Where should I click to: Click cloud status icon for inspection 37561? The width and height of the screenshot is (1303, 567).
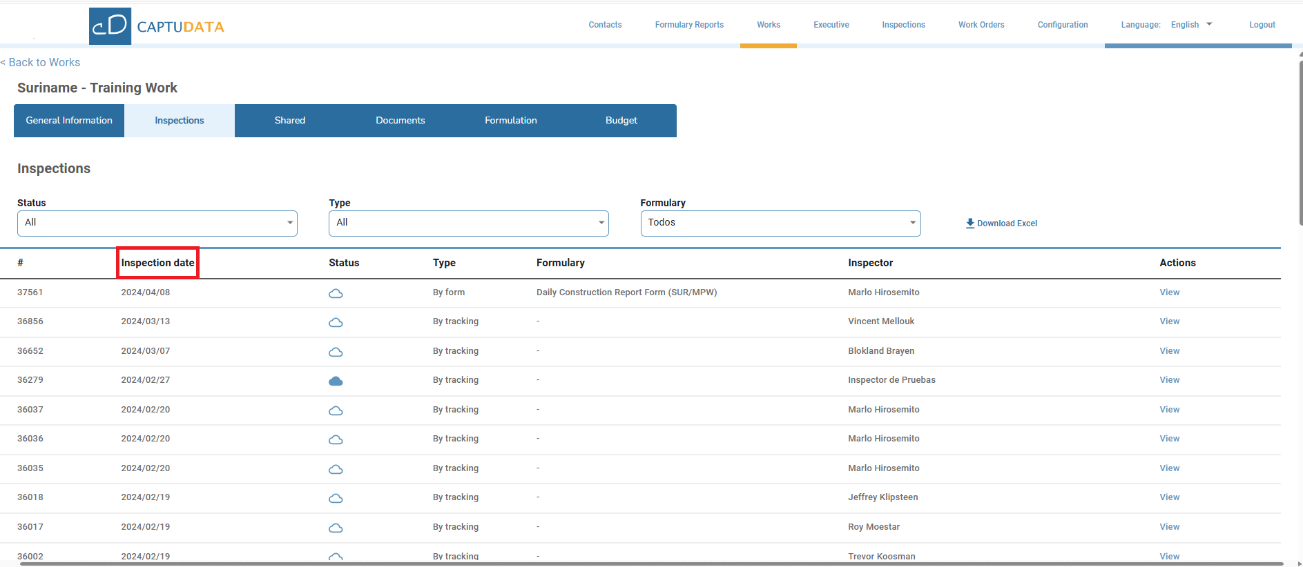[336, 293]
